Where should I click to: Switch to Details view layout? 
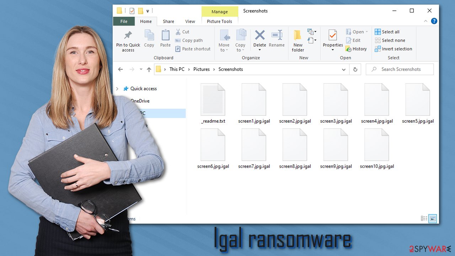pos(424,219)
